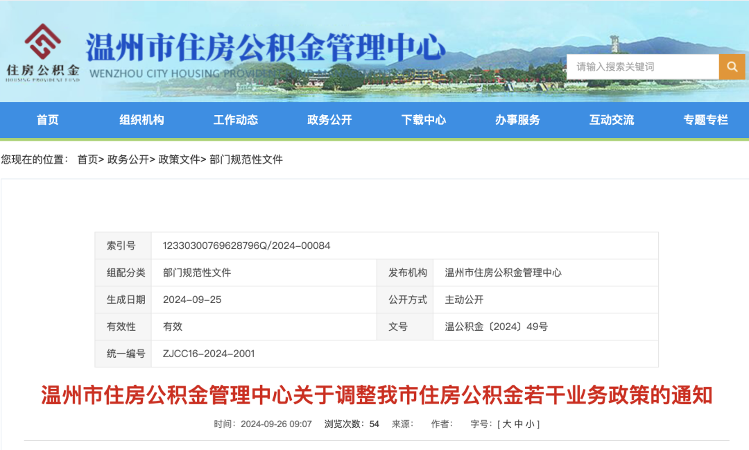Image resolution: width=749 pixels, height=450 pixels.
Task: Open the 办事服务 navigation item
Action: [x=518, y=120]
